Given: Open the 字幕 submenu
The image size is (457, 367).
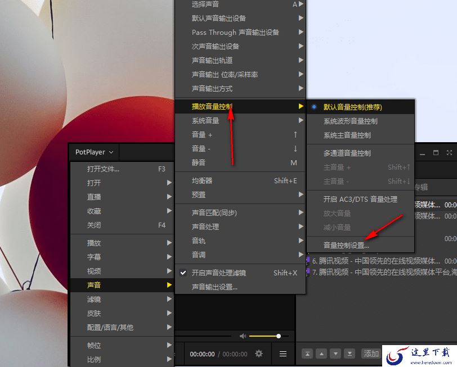Looking at the screenshot, I should pos(123,257).
